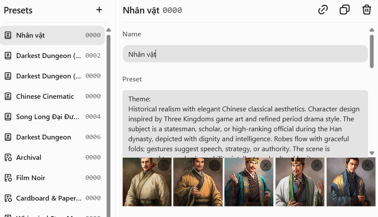Image resolution: width=378 pixels, height=217 pixels.
Task: Add a new preset with plus icon
Action: point(99,10)
